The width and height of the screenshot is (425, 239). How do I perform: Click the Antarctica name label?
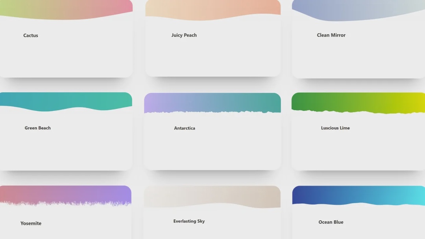pos(185,128)
